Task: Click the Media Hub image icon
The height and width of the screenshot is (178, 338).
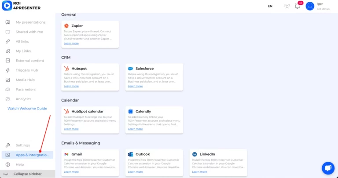Action: coord(8,80)
